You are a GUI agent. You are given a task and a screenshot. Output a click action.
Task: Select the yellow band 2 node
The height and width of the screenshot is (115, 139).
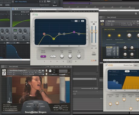click(x=54, y=39)
